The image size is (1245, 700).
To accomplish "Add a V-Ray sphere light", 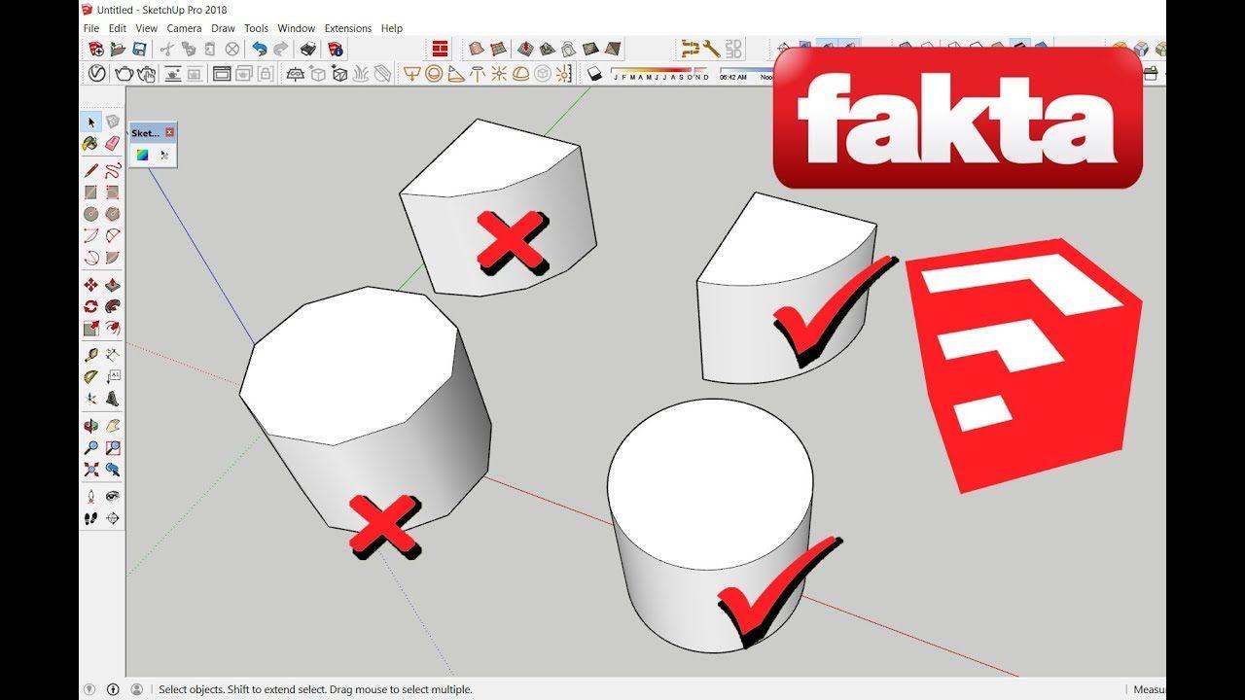I will tap(434, 73).
